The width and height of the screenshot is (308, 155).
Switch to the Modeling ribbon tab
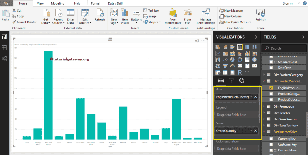pos(57,3)
